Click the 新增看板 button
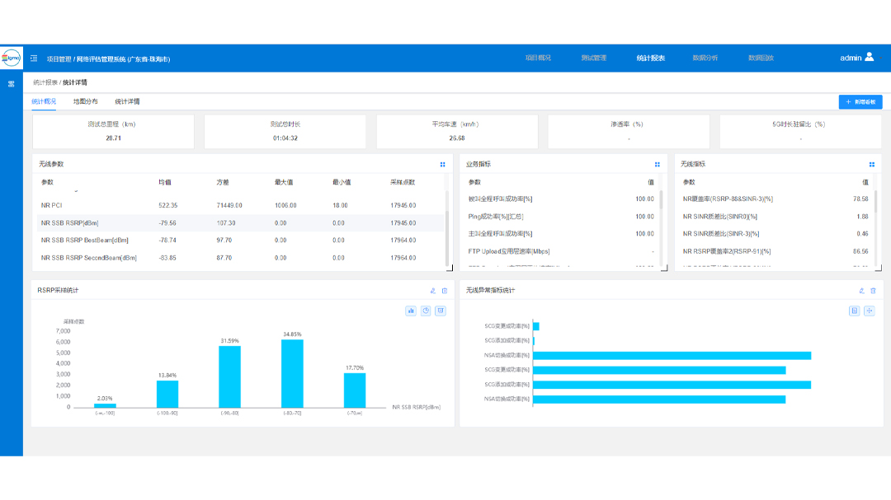The width and height of the screenshot is (891, 500). pos(860,102)
